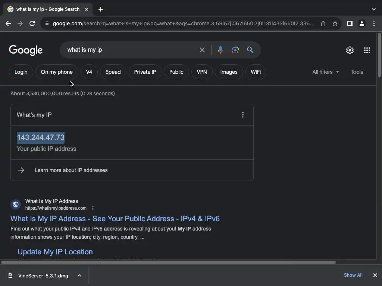Open Google quick settings gear

[x=350, y=50]
